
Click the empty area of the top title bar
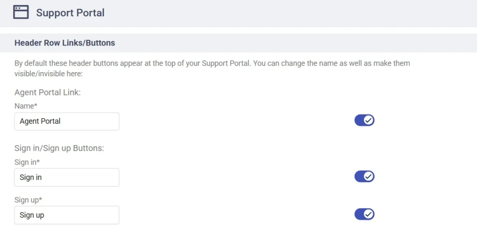[289, 13]
